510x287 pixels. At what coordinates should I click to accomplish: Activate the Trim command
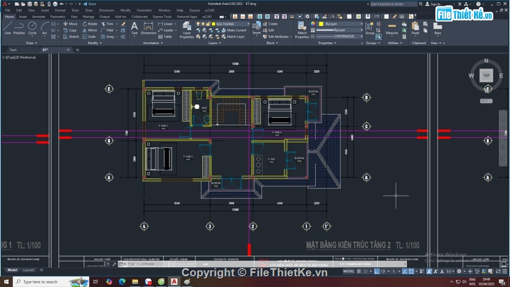tap(107, 24)
